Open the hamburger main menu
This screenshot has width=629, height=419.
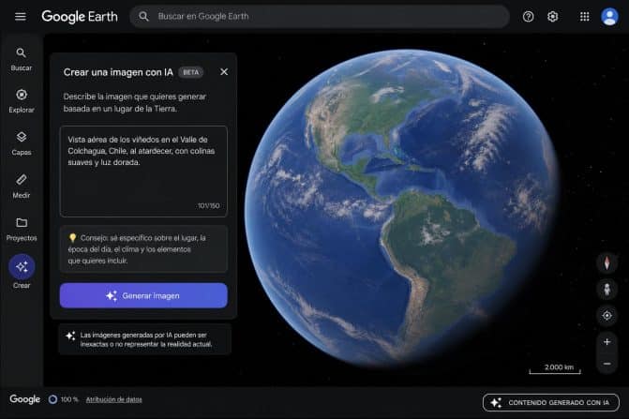click(x=21, y=17)
